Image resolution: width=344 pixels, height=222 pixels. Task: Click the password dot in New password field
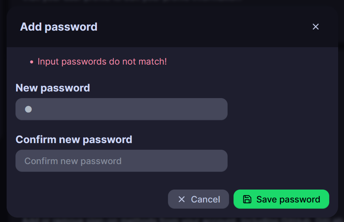click(28, 109)
